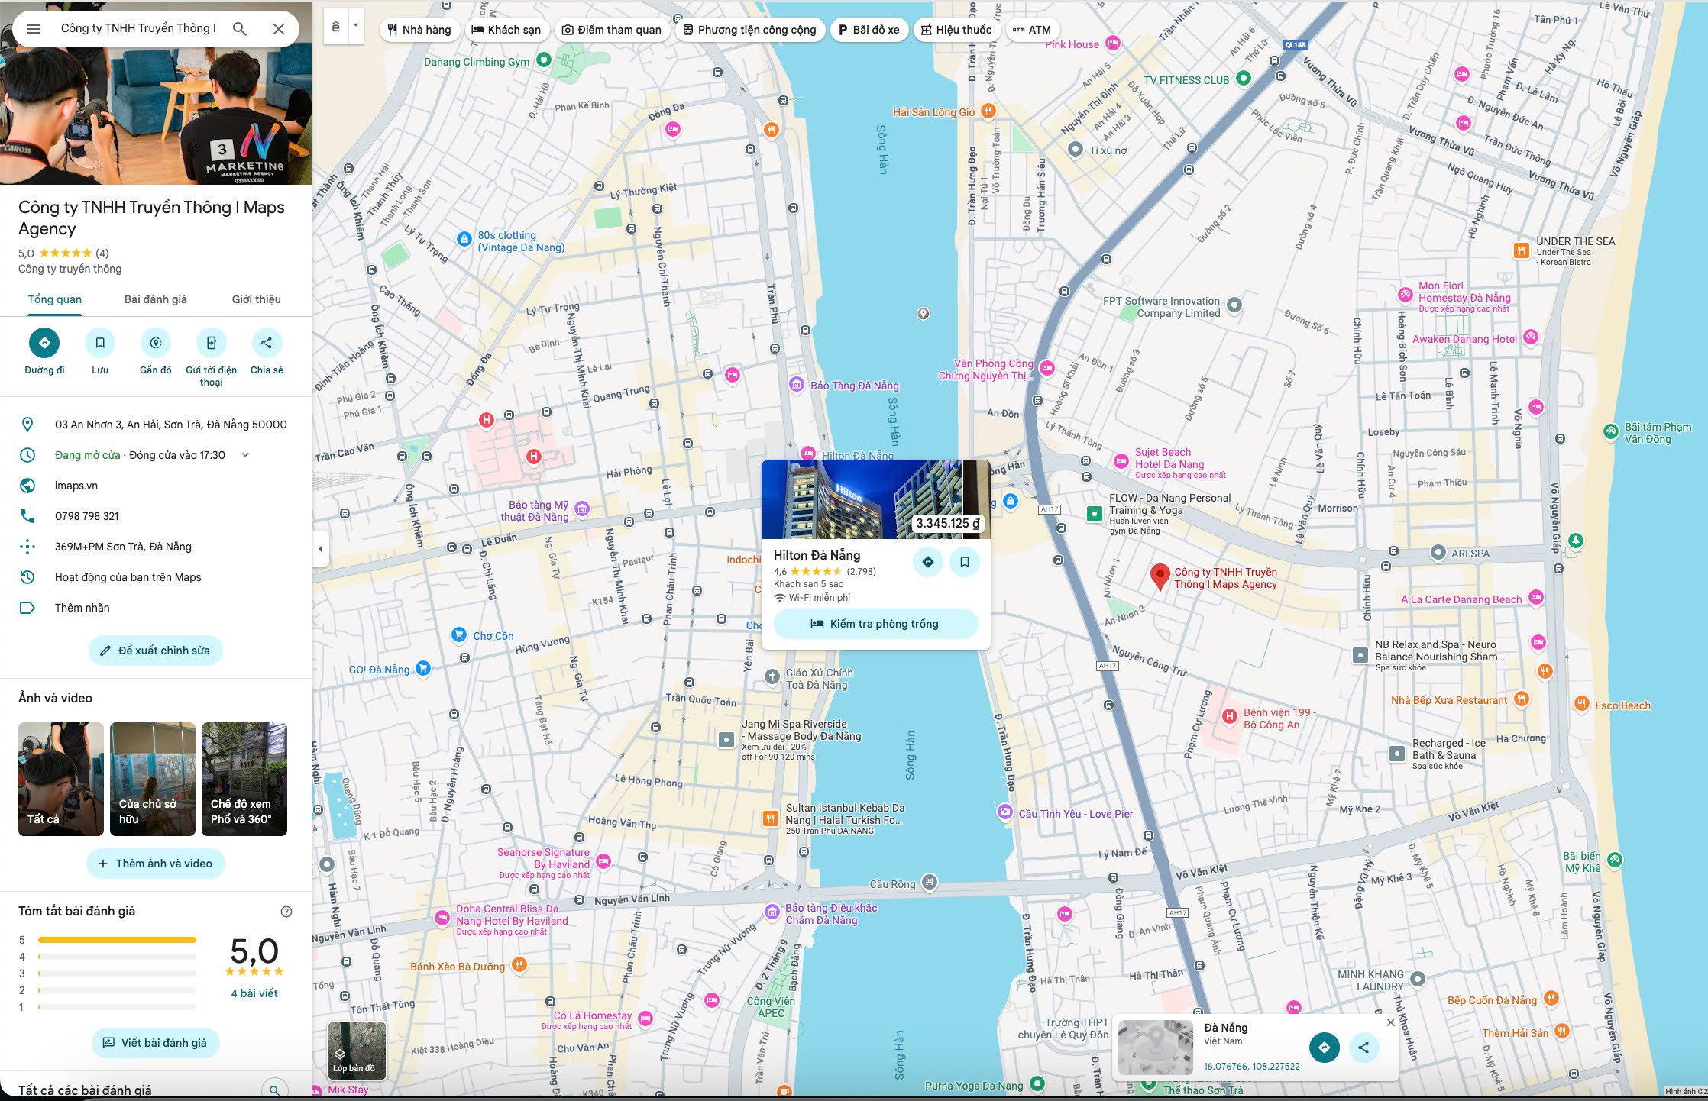The height and width of the screenshot is (1101, 1708).
Task: Open sharing via the Chia sẻ icon
Action: (x=267, y=343)
